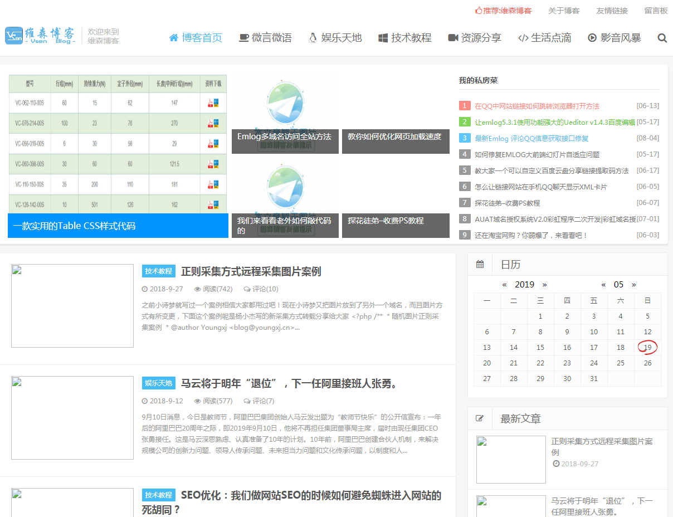Viewport: 673px width, 517px height.
Task: Select the circled date 19 in the calendar
Action: click(647, 347)
